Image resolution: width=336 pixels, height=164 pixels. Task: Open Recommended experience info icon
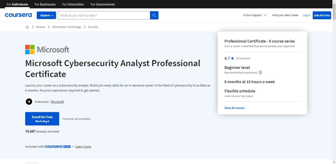260,72
